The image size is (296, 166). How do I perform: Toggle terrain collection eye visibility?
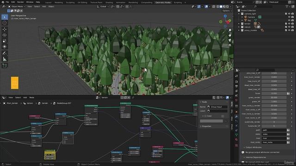point(289,24)
